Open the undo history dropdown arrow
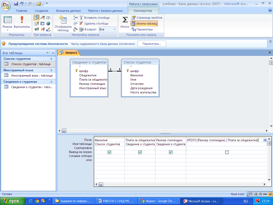 26,3
